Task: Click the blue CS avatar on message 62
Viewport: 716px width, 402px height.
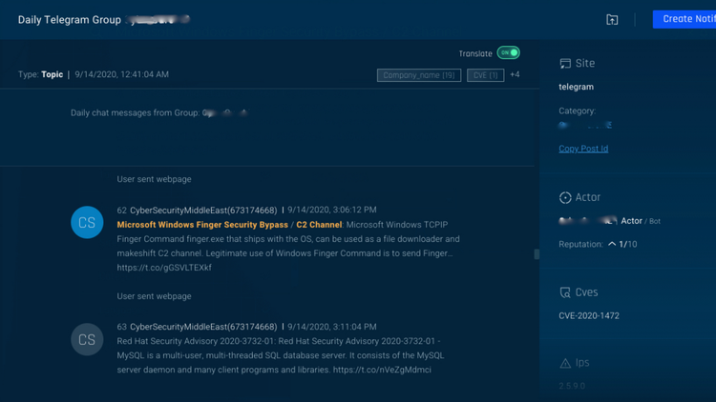Action: 87,223
